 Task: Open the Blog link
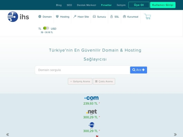coord(59,5)
